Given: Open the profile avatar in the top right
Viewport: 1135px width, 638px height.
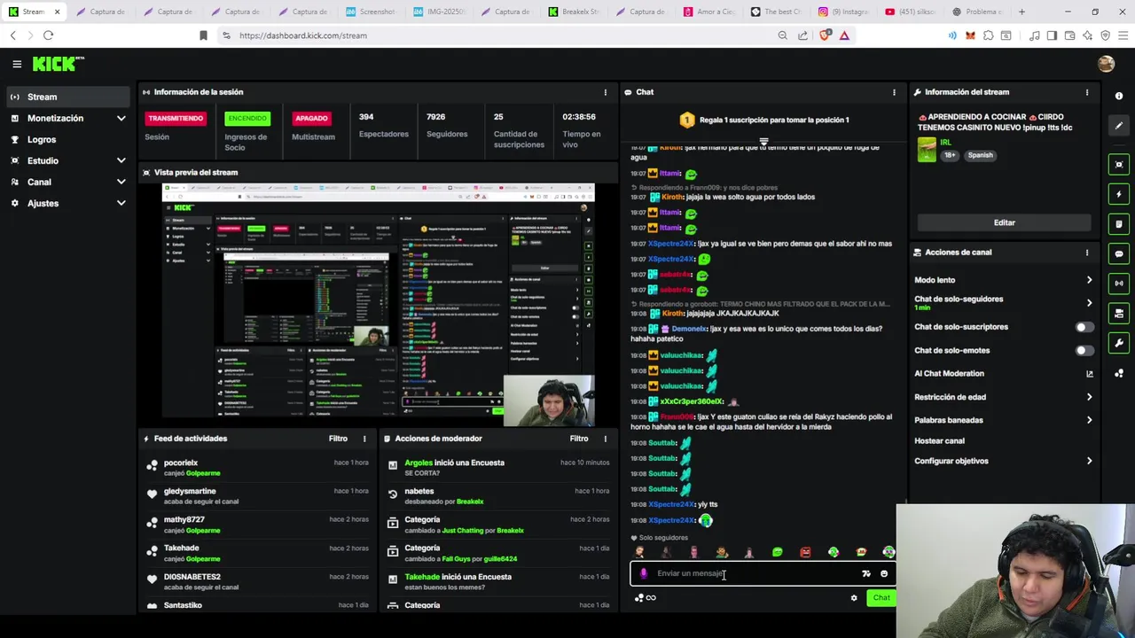Looking at the screenshot, I should 1106,64.
